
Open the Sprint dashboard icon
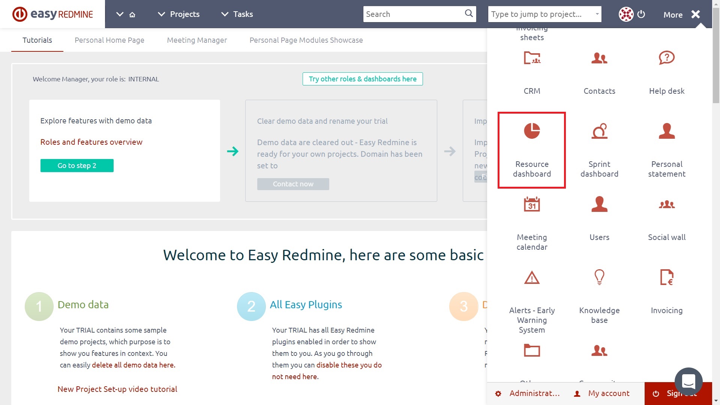click(x=599, y=131)
